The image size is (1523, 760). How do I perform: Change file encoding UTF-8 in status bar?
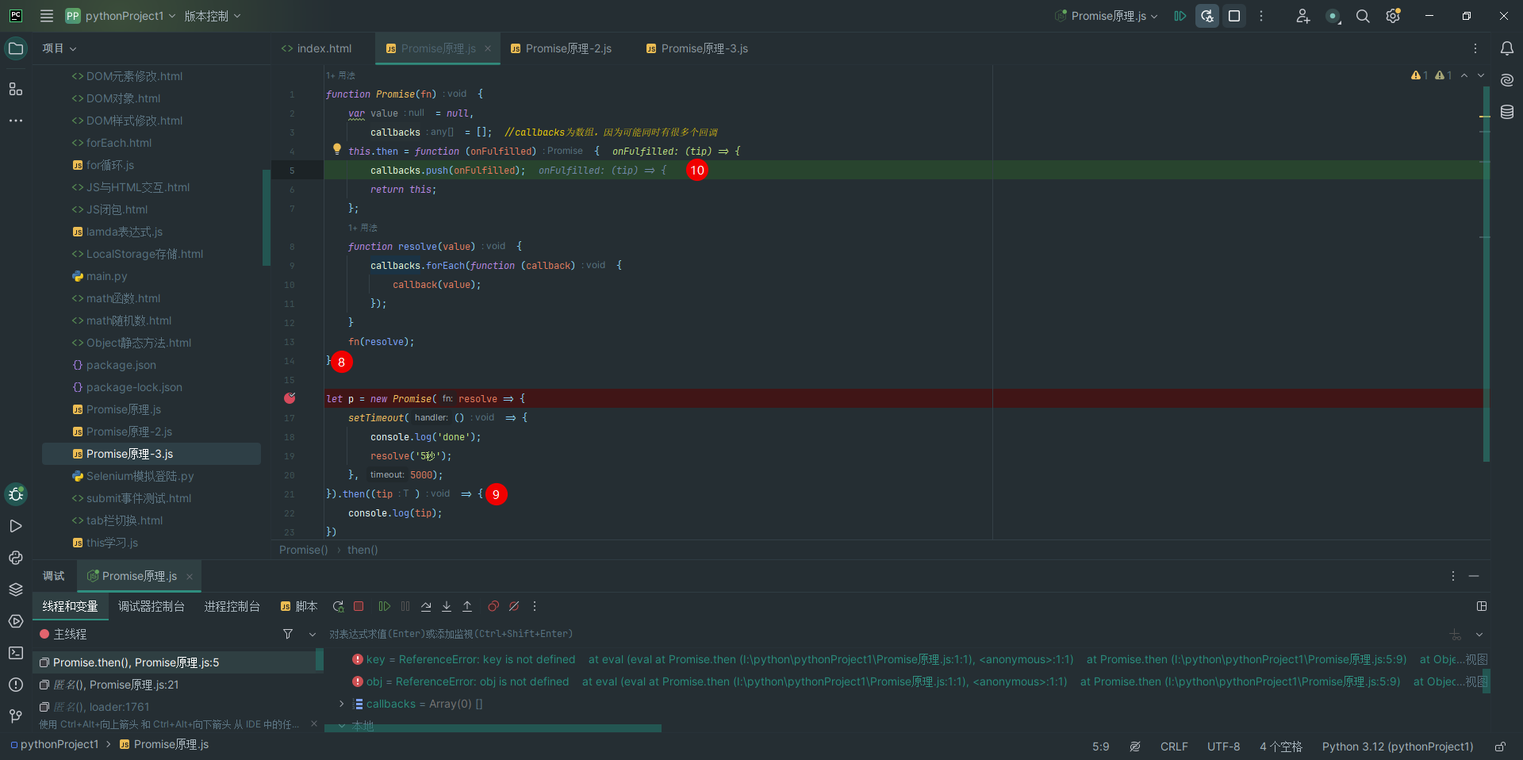1223,747
